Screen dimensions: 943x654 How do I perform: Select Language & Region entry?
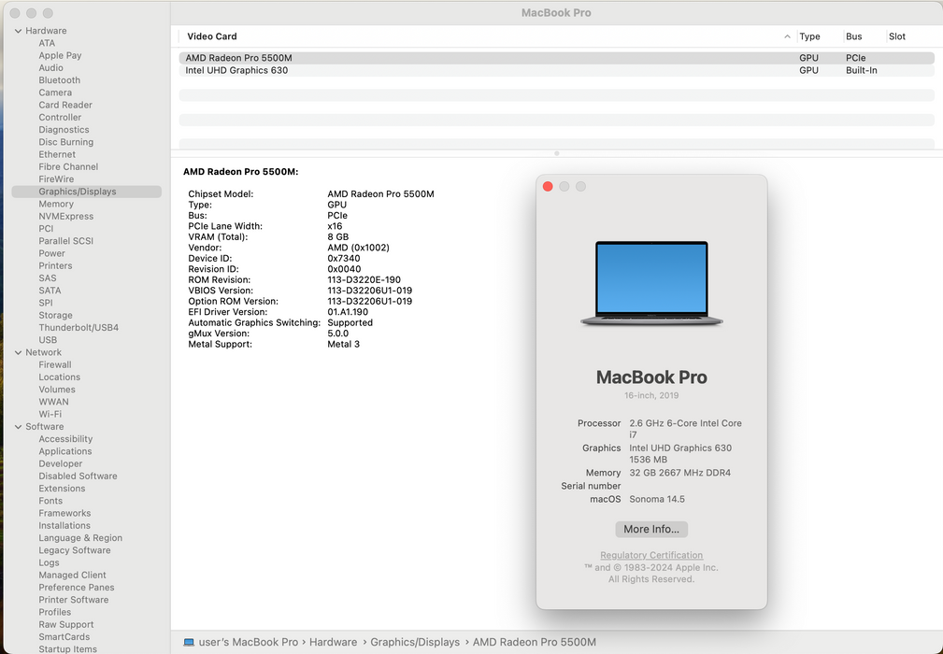click(x=80, y=538)
